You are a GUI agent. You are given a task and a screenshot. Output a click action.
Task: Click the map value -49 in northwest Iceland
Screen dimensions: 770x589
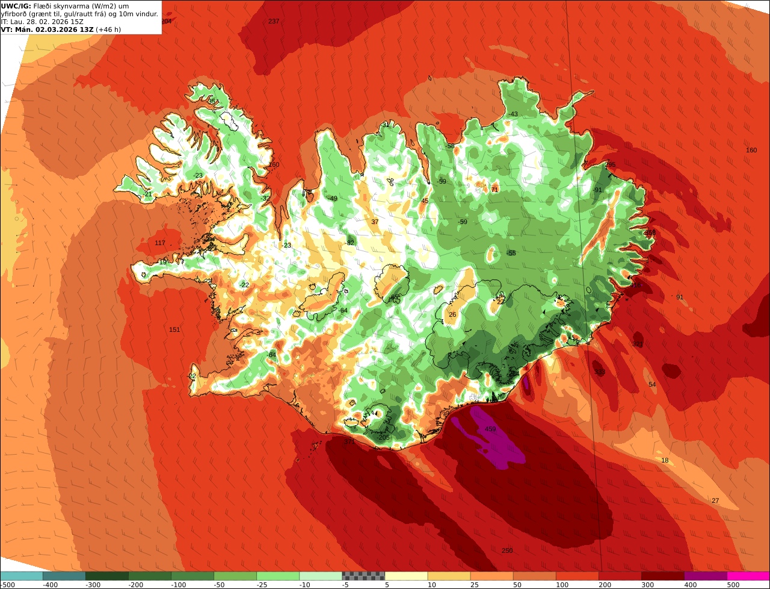pos(332,199)
